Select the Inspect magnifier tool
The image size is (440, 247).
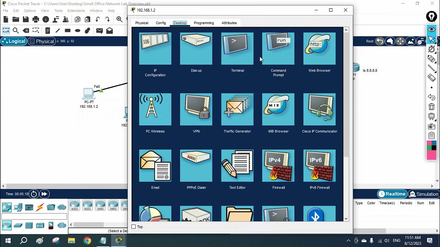(x=16, y=31)
